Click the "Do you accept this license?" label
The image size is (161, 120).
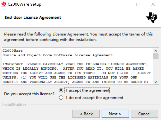pyautogui.click(x=30, y=94)
